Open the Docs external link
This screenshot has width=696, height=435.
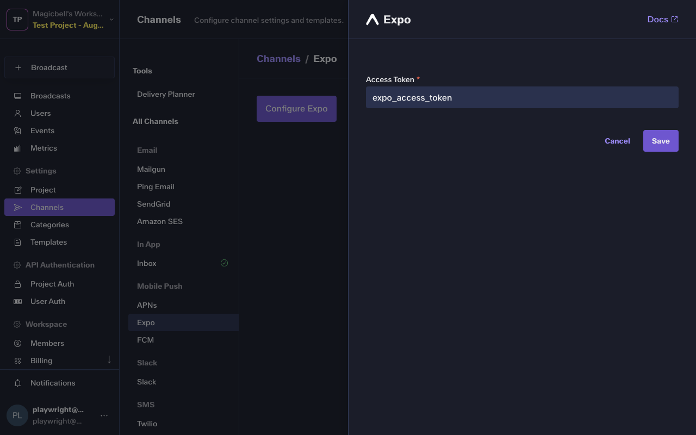tap(662, 20)
